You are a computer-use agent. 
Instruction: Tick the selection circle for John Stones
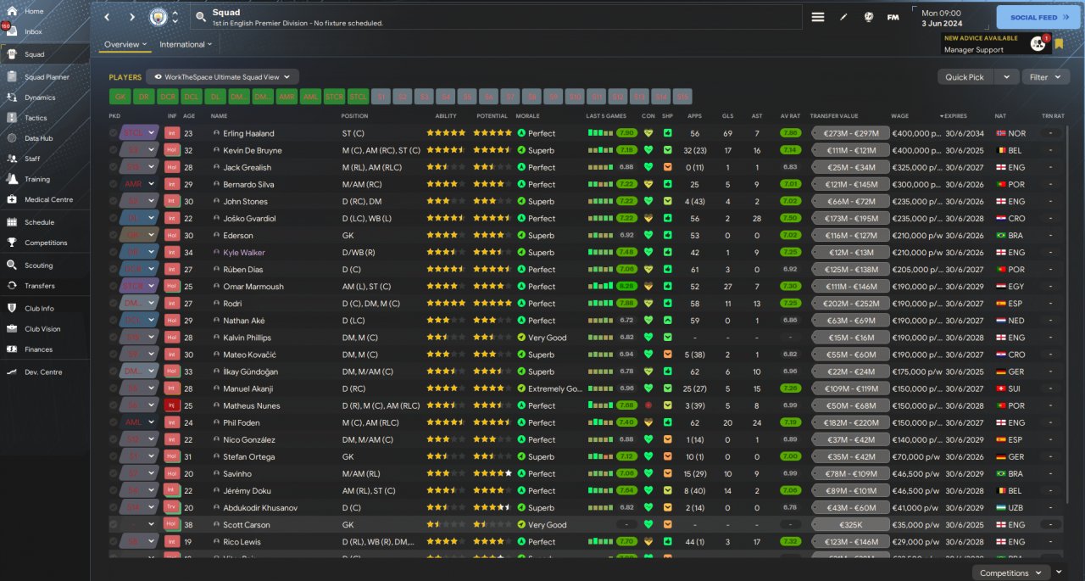(x=114, y=201)
